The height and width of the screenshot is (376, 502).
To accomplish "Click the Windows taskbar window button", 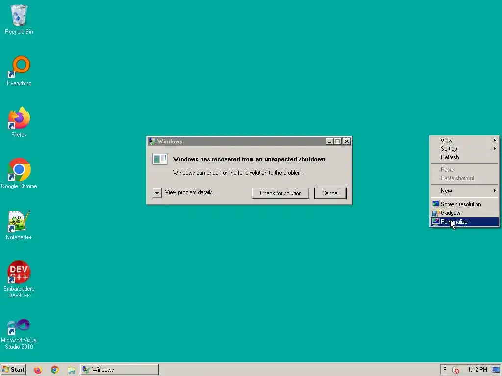I will coord(120,370).
